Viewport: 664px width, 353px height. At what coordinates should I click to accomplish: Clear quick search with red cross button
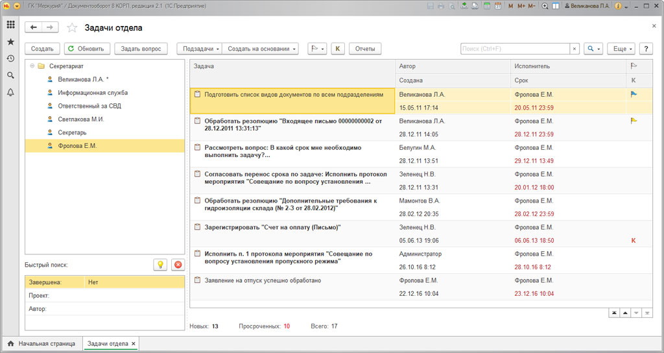tap(178, 265)
